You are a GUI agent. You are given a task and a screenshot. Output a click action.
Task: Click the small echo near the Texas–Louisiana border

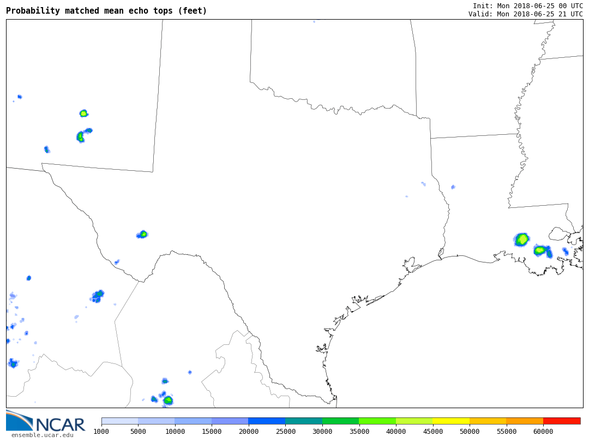coord(453,187)
